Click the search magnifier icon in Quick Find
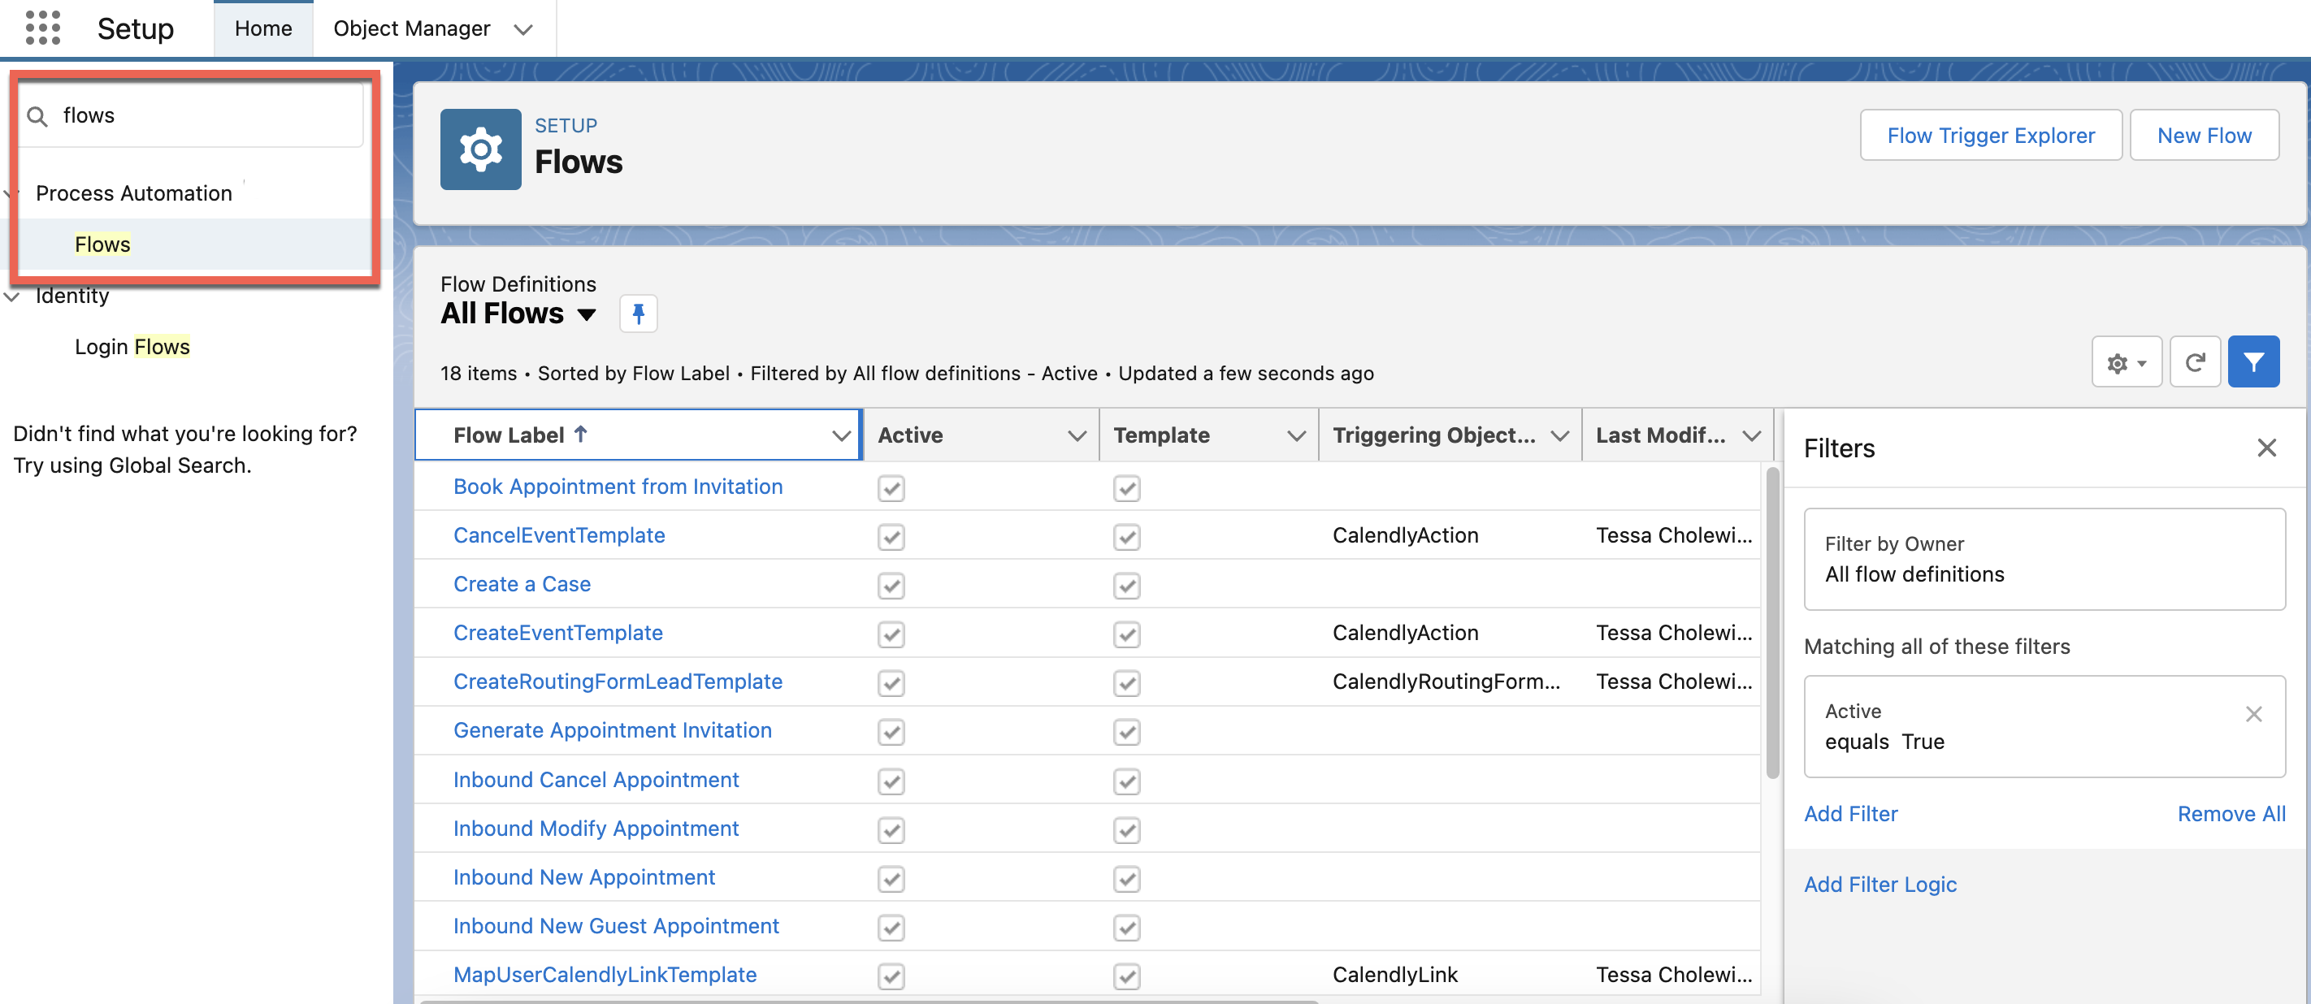2311x1004 pixels. [x=37, y=116]
